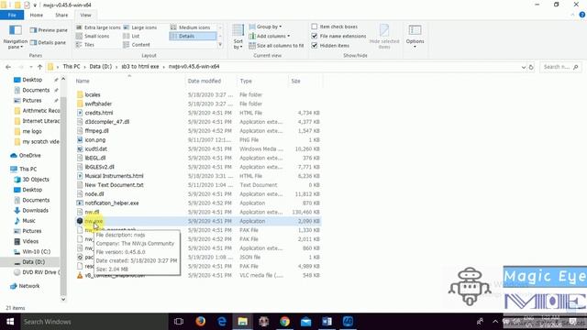The height and width of the screenshot is (330, 587).
Task: Toggle the Preview pane
Action: (x=49, y=30)
